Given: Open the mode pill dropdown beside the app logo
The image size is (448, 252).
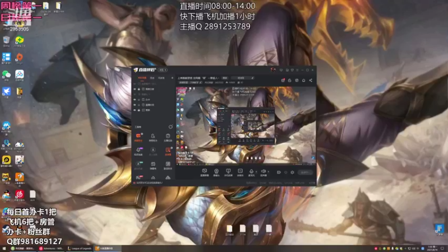Looking at the screenshot, I should 162,70.
